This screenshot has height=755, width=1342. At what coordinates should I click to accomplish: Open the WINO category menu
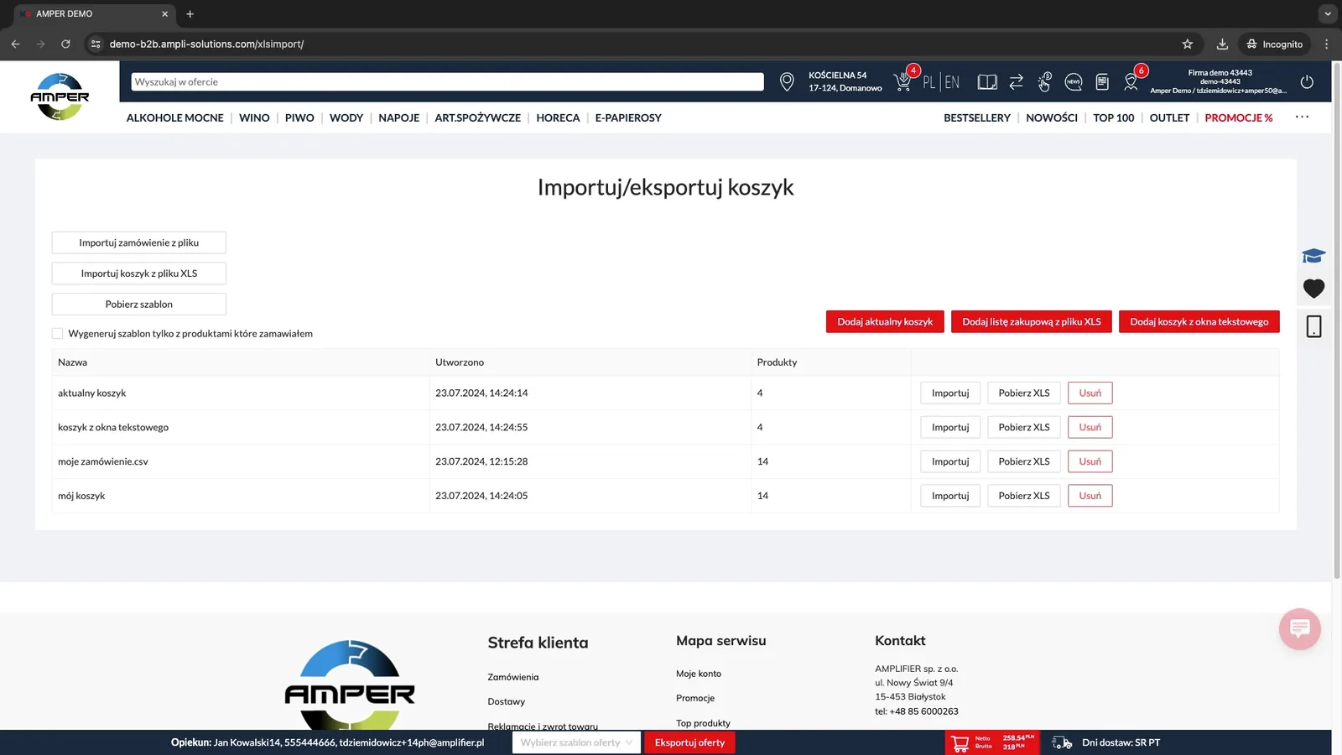254,117
